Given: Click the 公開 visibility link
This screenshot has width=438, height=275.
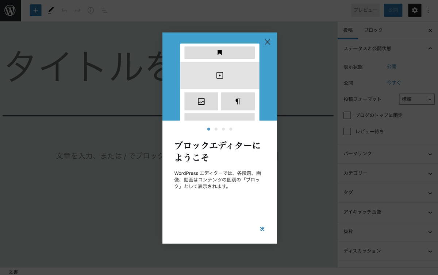Looking at the screenshot, I should [391, 67].
